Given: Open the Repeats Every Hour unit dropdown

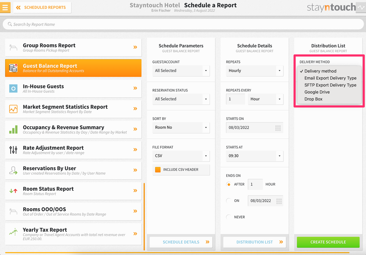Looking at the screenshot, I should pos(266,99).
